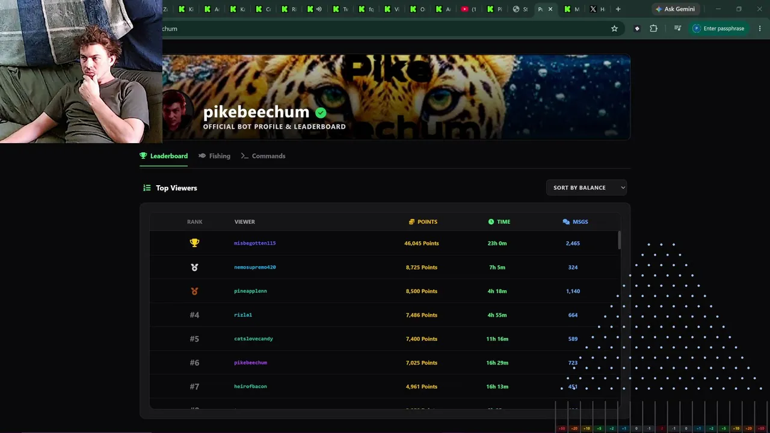Viewport: 770px width, 433px height.
Task: Click the '16h 29m' time cell
Action: pos(497,363)
